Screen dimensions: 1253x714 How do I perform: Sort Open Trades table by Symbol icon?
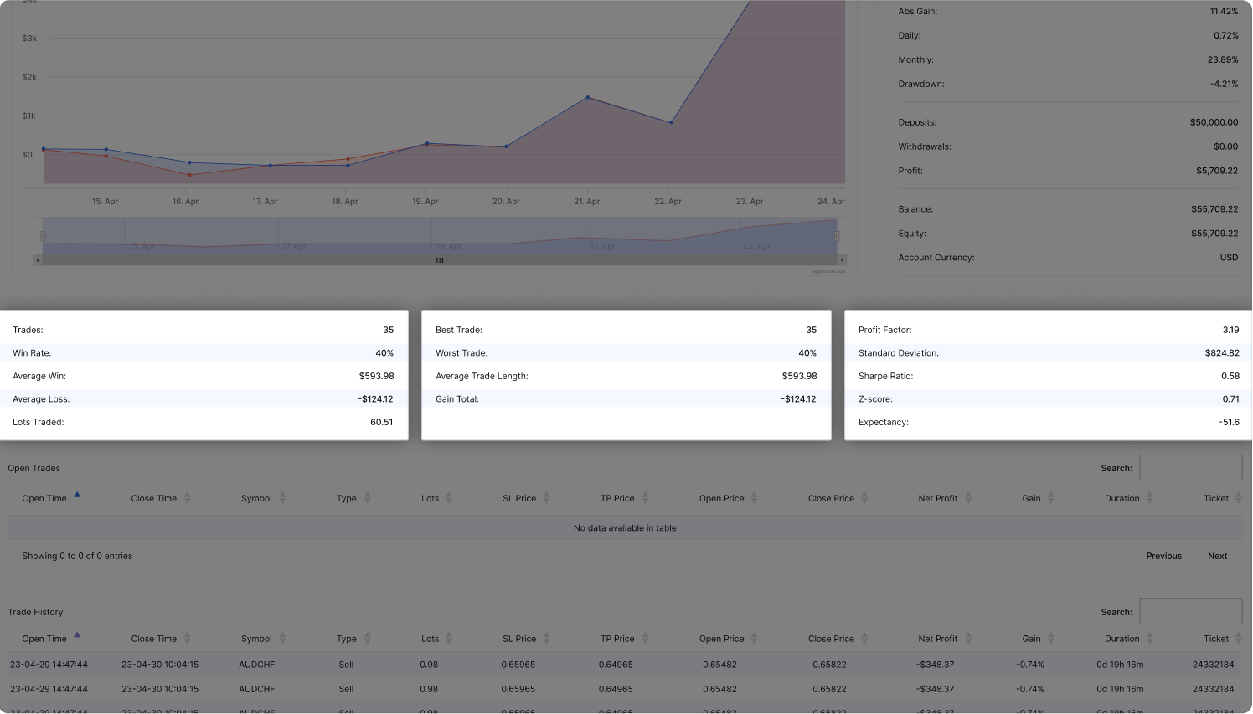tap(282, 498)
